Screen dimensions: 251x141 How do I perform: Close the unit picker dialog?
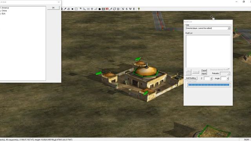pos(59,2)
